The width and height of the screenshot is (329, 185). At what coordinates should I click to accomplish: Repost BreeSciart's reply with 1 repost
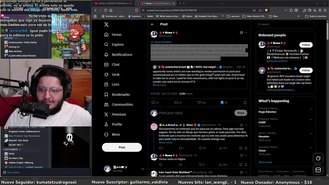click(x=181, y=148)
